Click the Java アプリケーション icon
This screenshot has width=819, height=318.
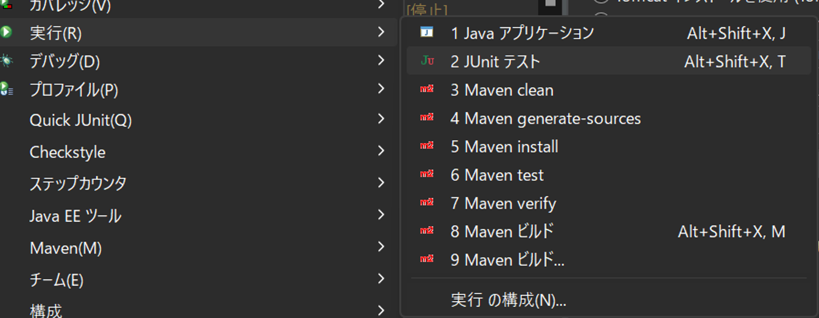pyautogui.click(x=427, y=32)
